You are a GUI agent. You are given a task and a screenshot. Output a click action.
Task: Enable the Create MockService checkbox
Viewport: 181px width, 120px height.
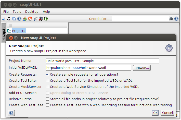pos(47,87)
